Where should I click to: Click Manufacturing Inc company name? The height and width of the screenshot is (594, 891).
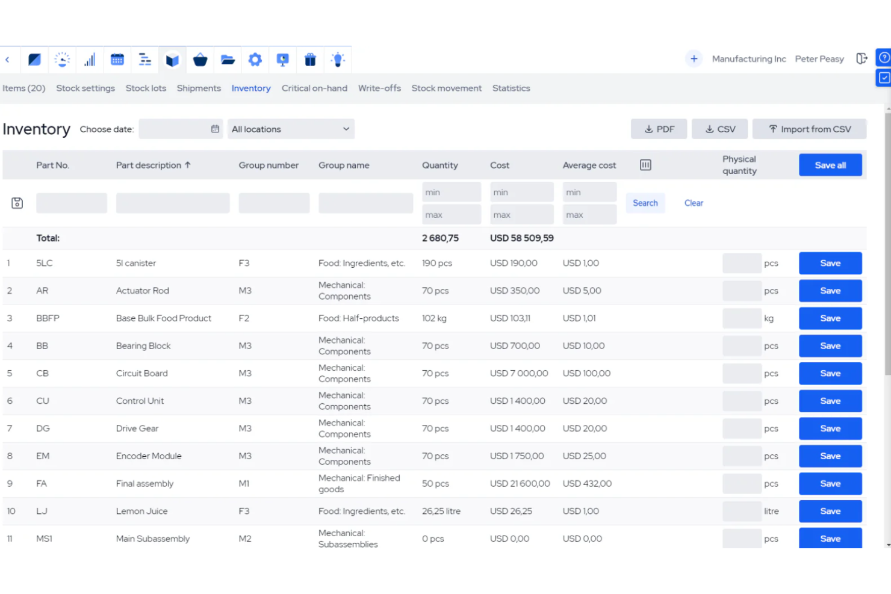(749, 59)
